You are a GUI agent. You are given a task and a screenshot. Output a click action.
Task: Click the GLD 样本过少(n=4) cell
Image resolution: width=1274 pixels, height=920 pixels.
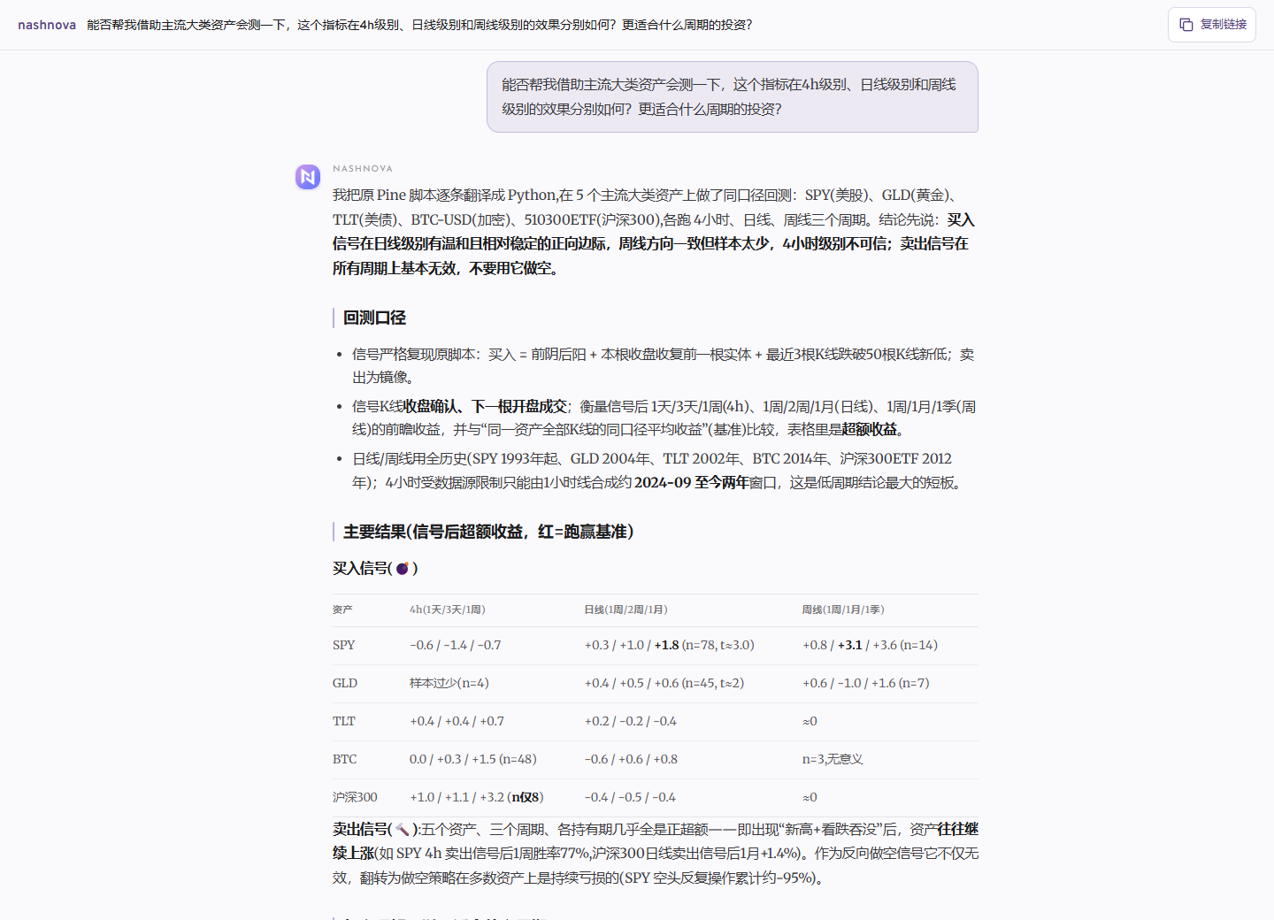click(449, 683)
